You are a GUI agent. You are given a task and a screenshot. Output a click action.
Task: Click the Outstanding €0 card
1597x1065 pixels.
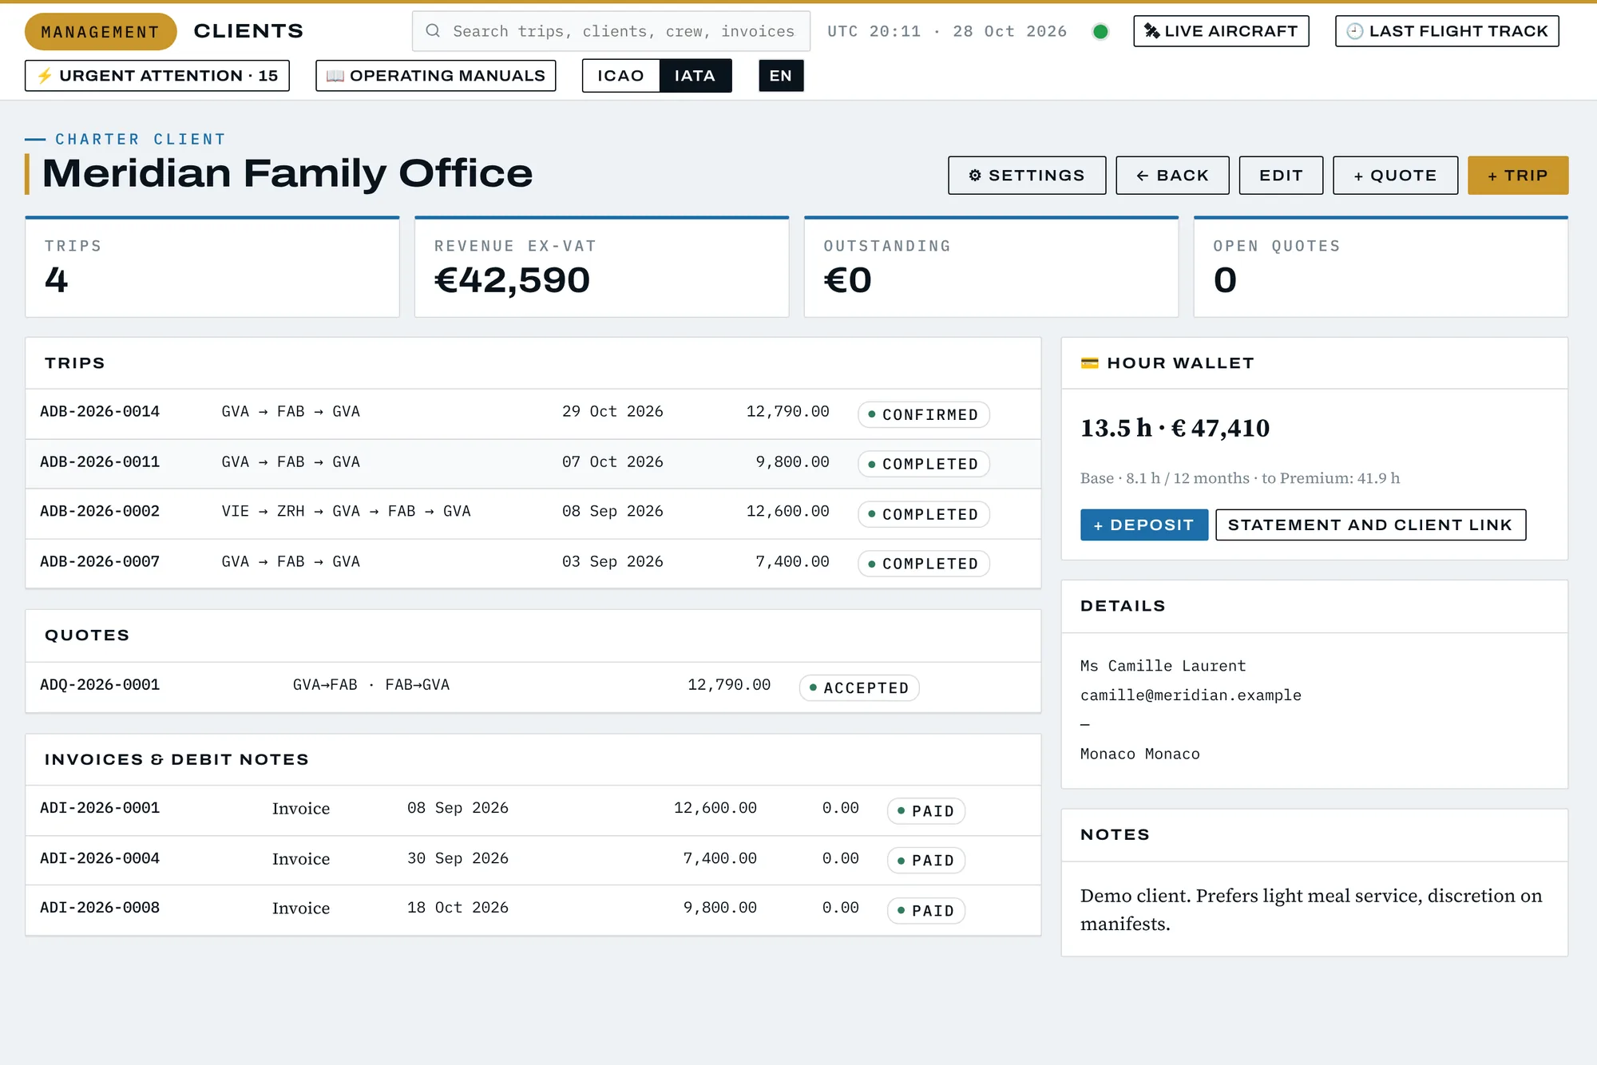(991, 267)
